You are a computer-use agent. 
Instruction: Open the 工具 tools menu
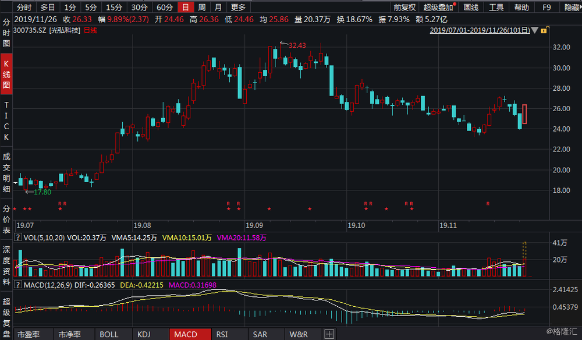point(496,8)
